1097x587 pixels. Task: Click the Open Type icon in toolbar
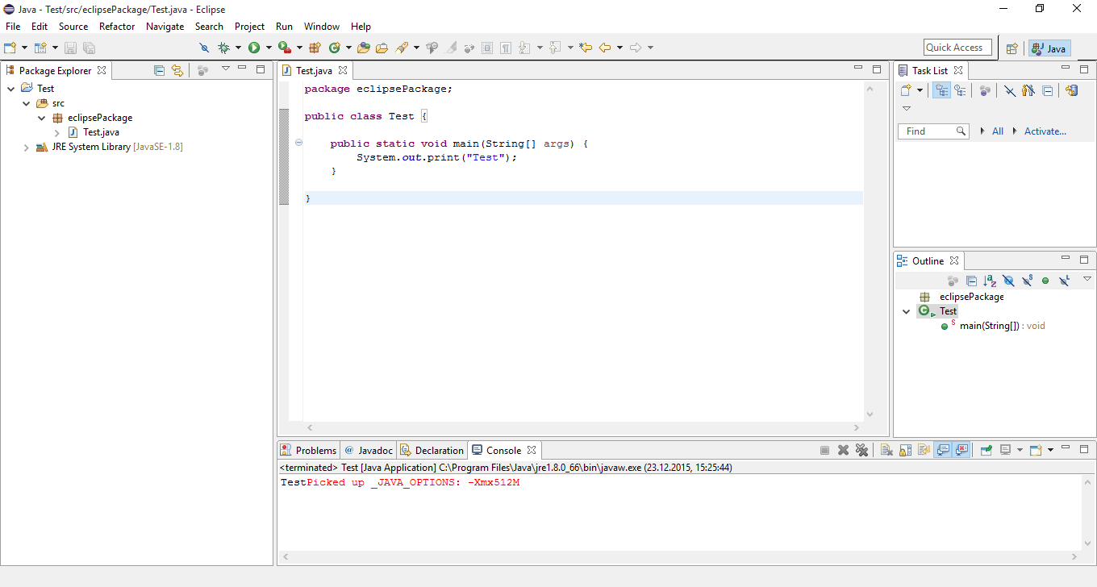364,48
